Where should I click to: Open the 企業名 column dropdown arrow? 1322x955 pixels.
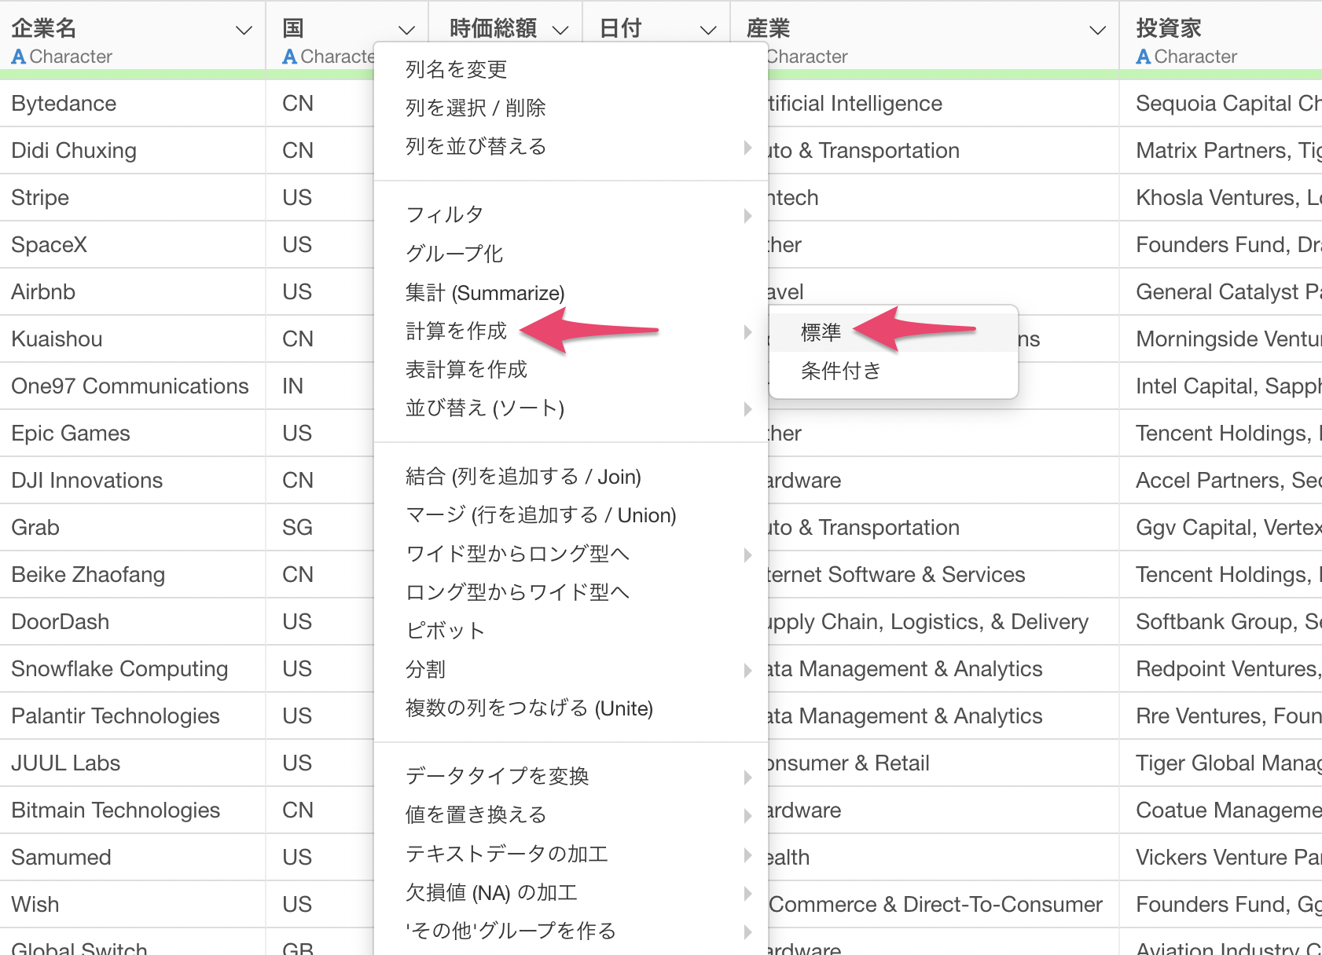pos(244,31)
